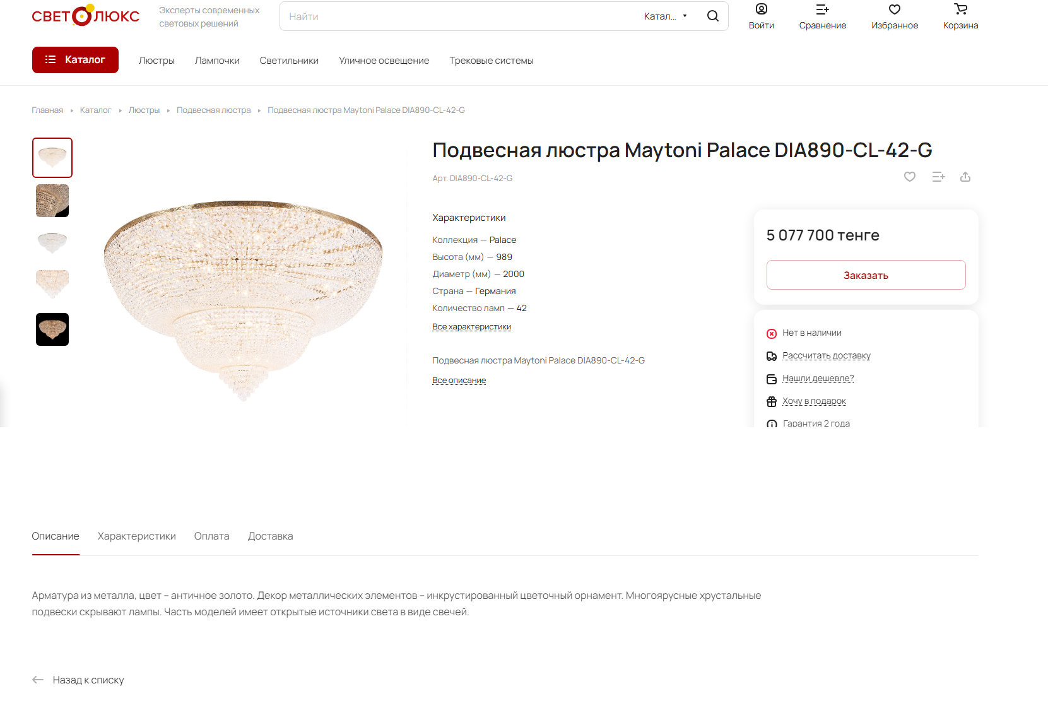This screenshot has height=703, width=1048.
Task: Open Все характеристики link
Action: [x=471, y=326]
